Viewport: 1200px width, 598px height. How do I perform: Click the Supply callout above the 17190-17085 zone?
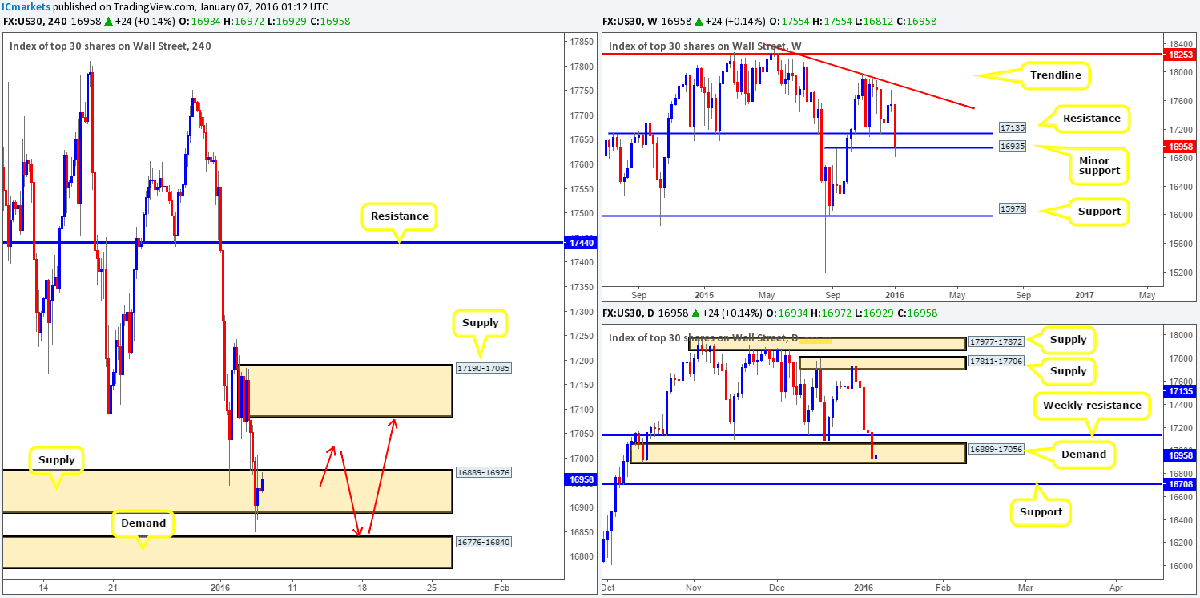480,323
